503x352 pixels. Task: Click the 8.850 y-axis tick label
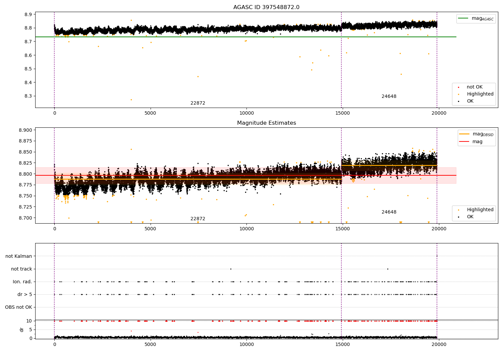pos(25,152)
